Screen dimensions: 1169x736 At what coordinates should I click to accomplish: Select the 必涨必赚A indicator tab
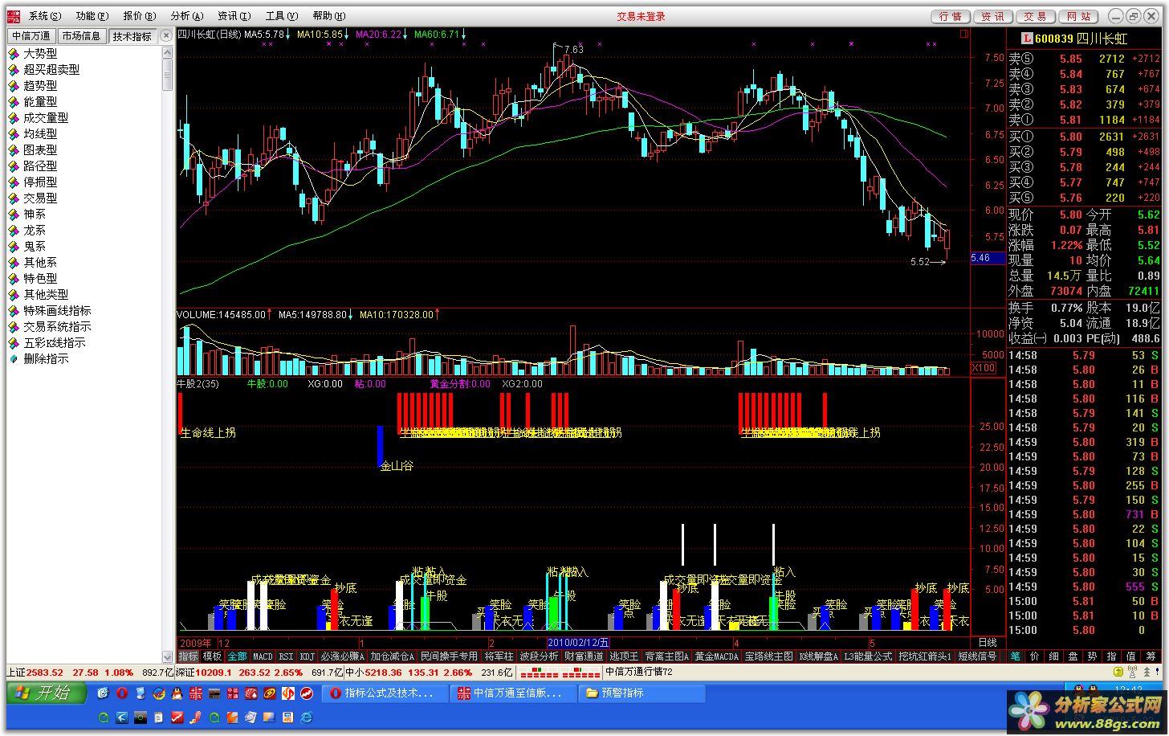343,656
